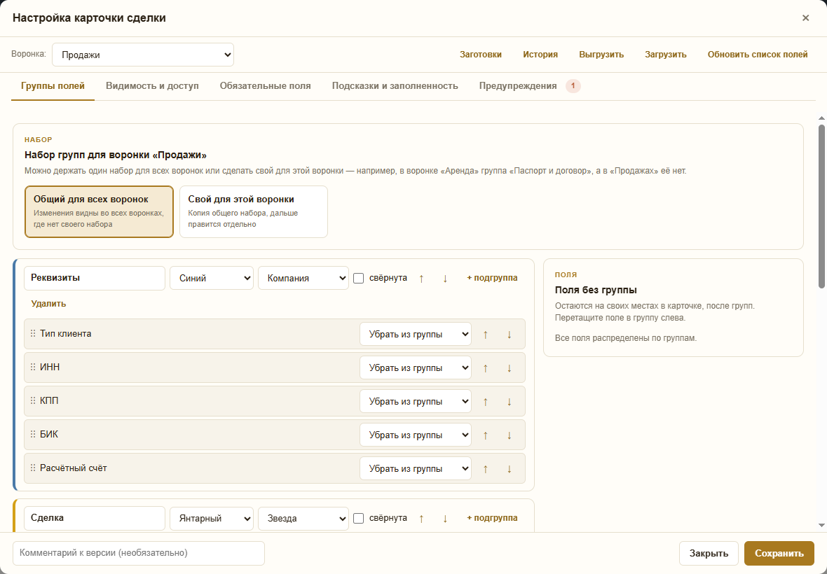
Task: Check свёрнута for the Сделка group
Action: coord(359,518)
